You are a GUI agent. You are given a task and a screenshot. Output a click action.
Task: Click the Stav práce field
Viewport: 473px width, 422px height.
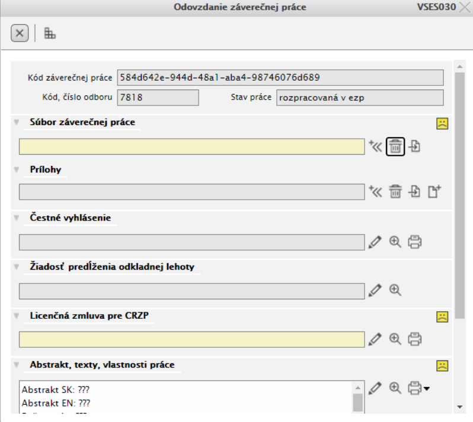[359, 98]
